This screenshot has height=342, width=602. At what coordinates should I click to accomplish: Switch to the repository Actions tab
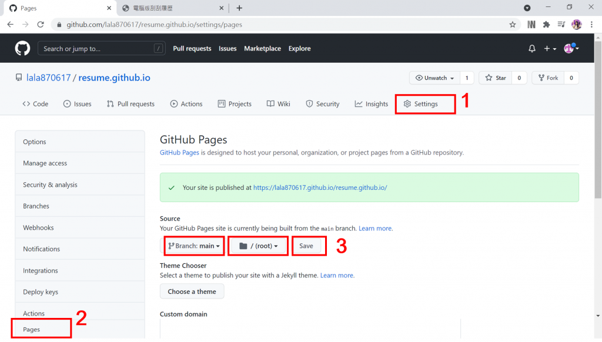pyautogui.click(x=186, y=104)
